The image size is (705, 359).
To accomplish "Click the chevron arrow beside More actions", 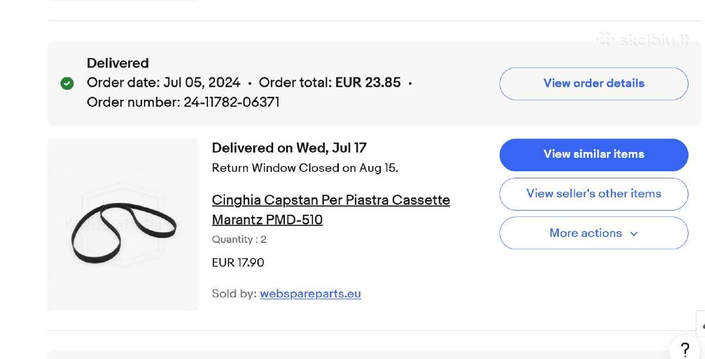I will point(633,233).
